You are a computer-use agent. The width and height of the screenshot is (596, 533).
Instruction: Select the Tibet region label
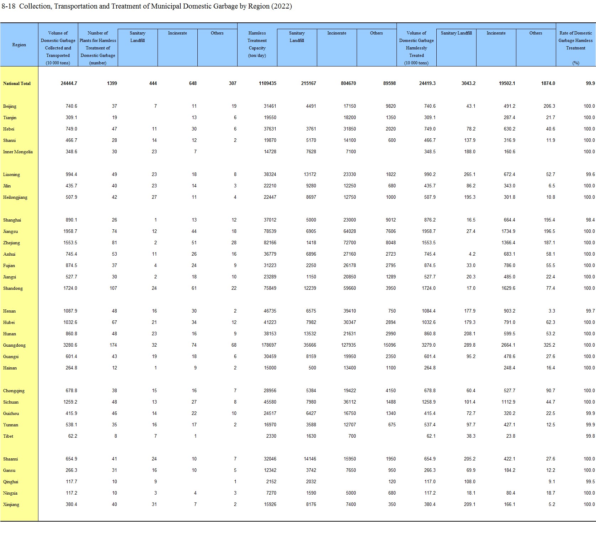(x=8, y=436)
